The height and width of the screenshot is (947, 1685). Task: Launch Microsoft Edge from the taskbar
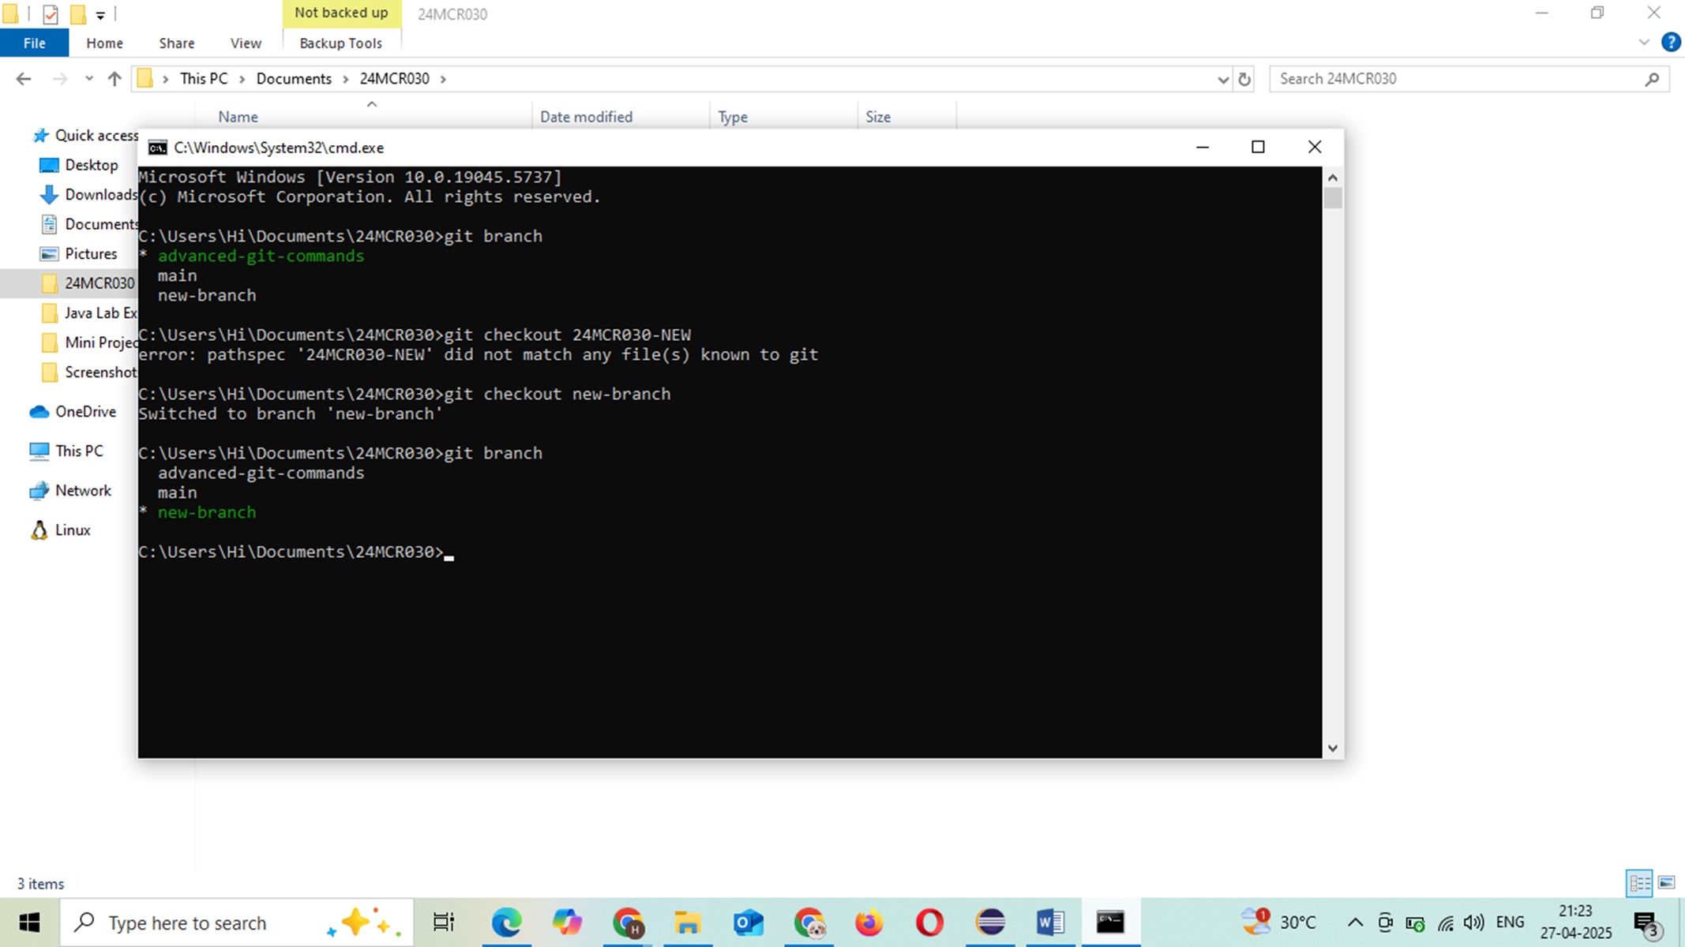click(x=506, y=923)
